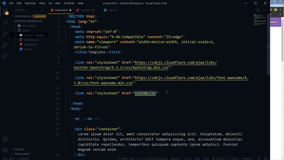This screenshot has height=160, width=284.
Task: Open the Manage settings gear
Action: click(x=5, y=150)
